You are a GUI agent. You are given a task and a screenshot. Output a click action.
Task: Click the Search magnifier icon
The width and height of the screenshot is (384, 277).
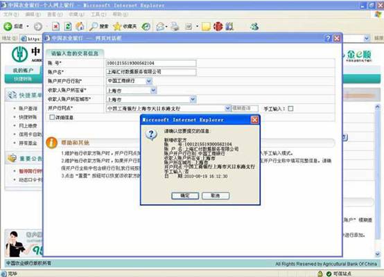tap(94, 26)
